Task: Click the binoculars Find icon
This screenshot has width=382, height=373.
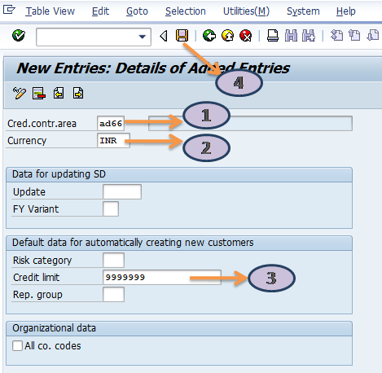Action: [x=291, y=36]
